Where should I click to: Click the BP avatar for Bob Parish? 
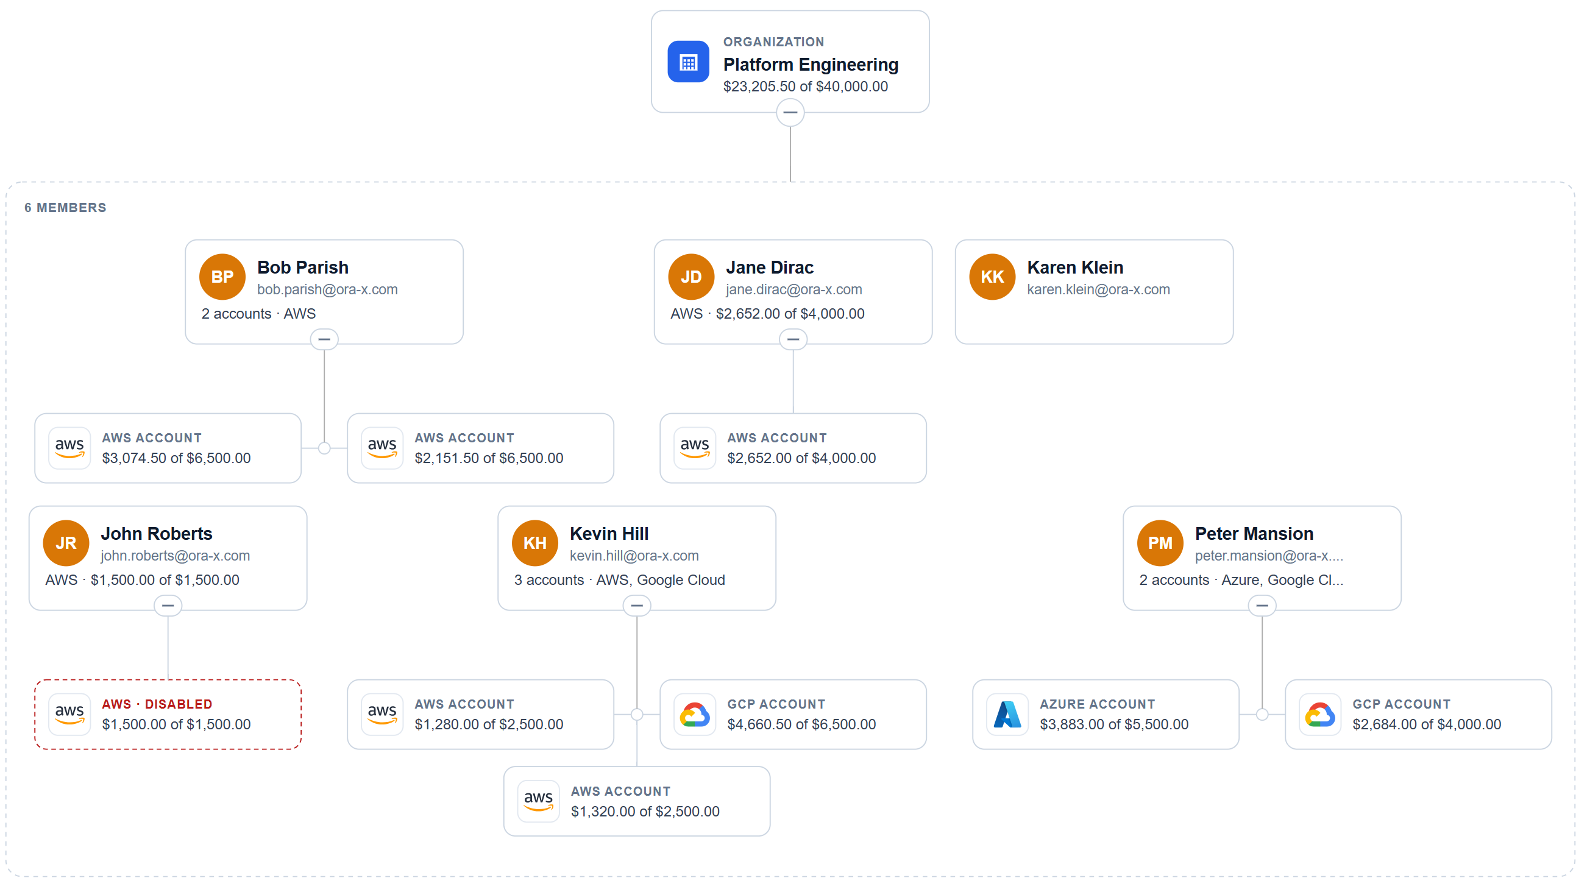click(222, 276)
